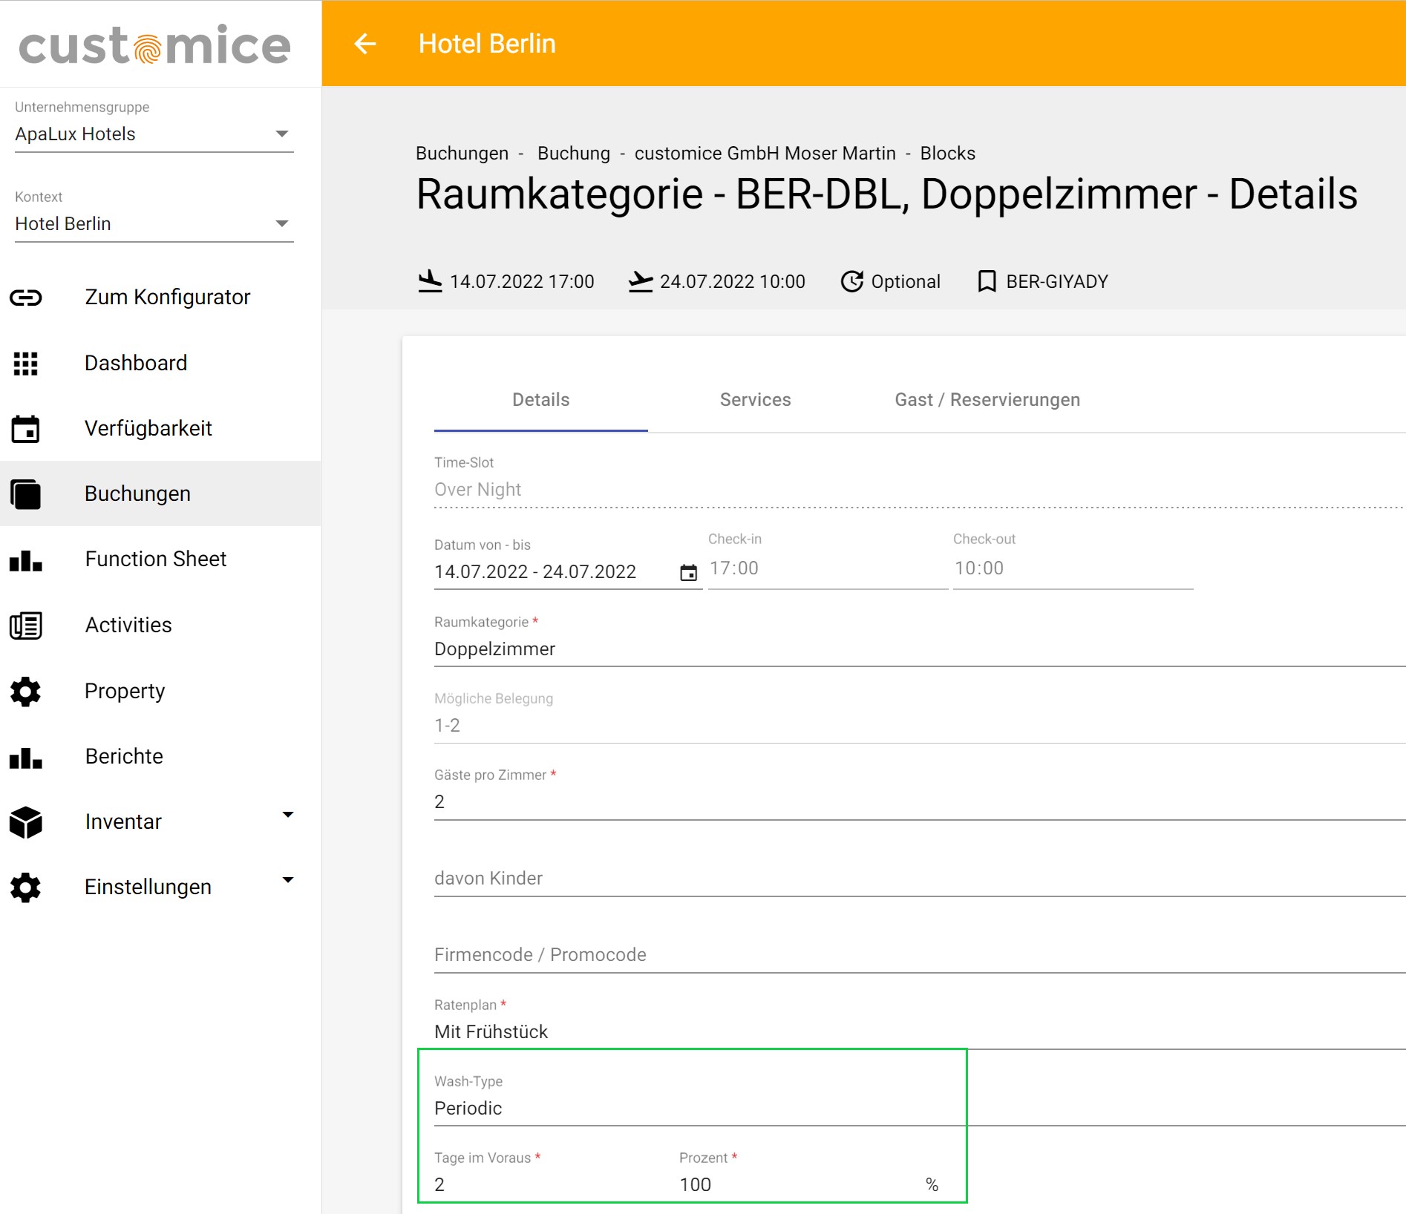1406x1214 pixels.
Task: Click the customice logo
Action: click(154, 45)
